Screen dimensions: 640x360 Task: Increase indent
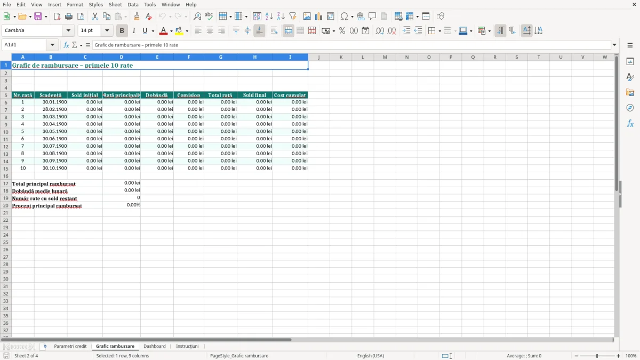(x=406, y=31)
